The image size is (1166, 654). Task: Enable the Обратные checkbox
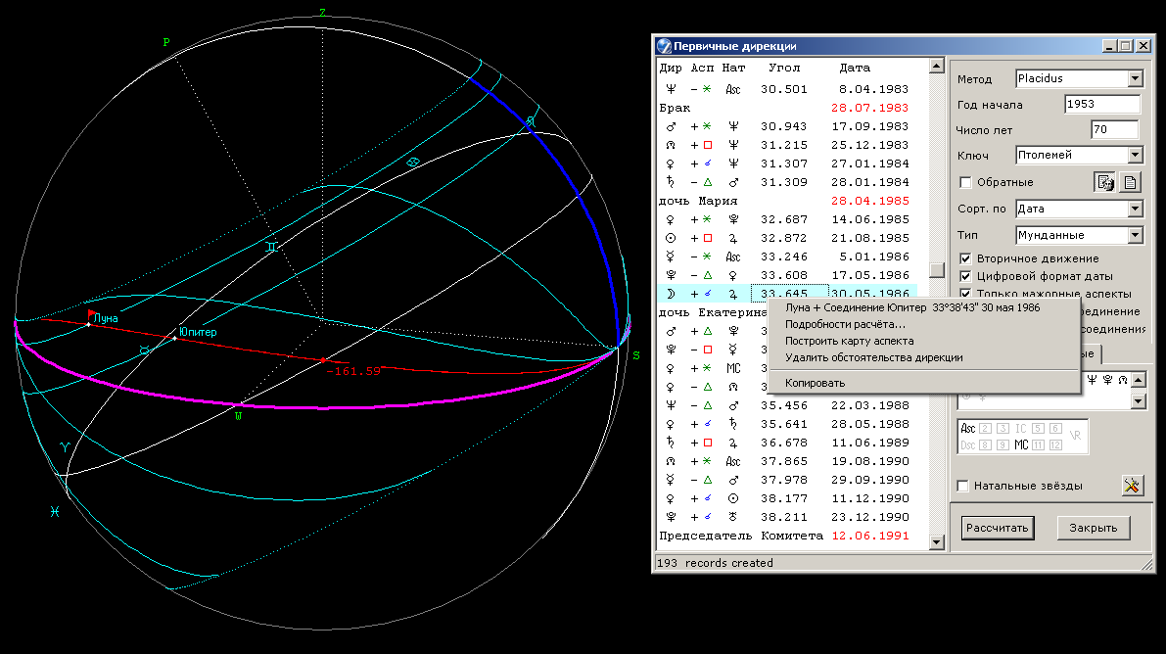[x=965, y=183]
